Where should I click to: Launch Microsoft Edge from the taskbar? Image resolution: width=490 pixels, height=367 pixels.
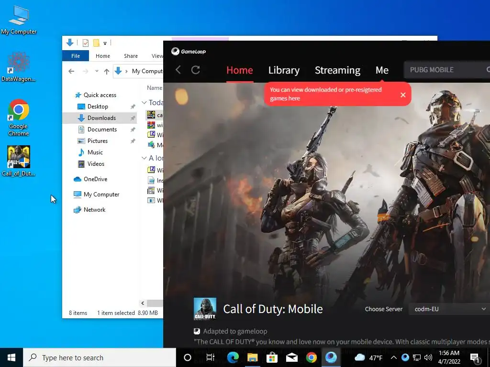233,357
